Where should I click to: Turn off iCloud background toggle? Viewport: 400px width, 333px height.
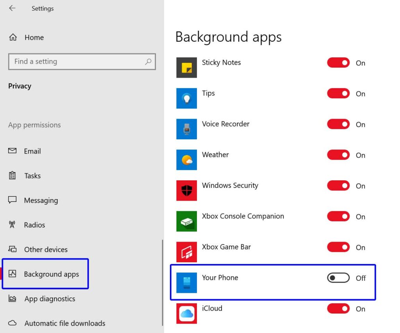click(x=338, y=308)
